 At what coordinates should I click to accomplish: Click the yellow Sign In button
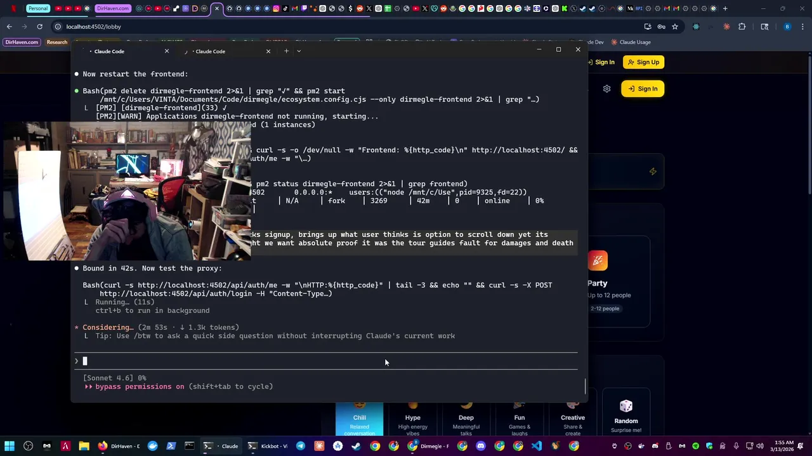tap(643, 89)
